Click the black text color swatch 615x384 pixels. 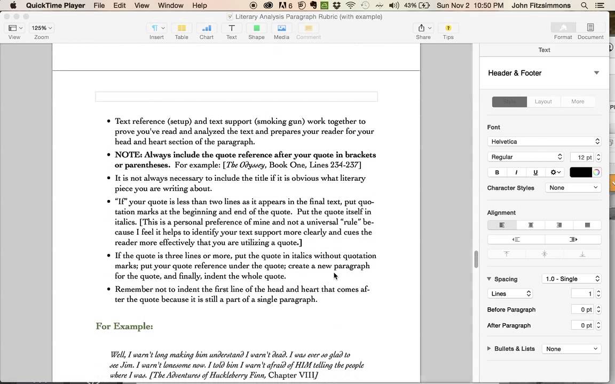pos(580,172)
